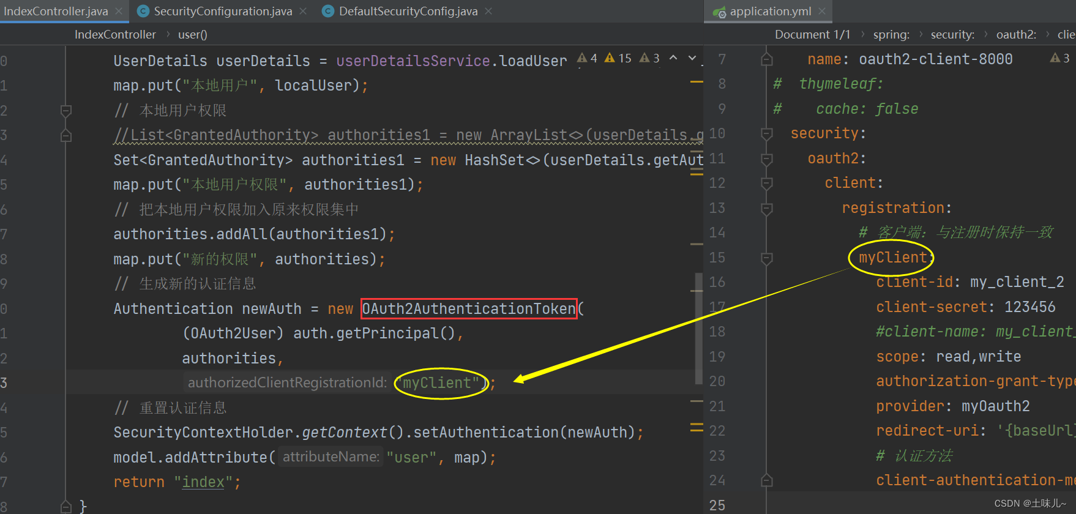Open the weak warnings indicator showing 3 in Java editor
Viewport: 1076px width, 514px height.
[x=649, y=58]
